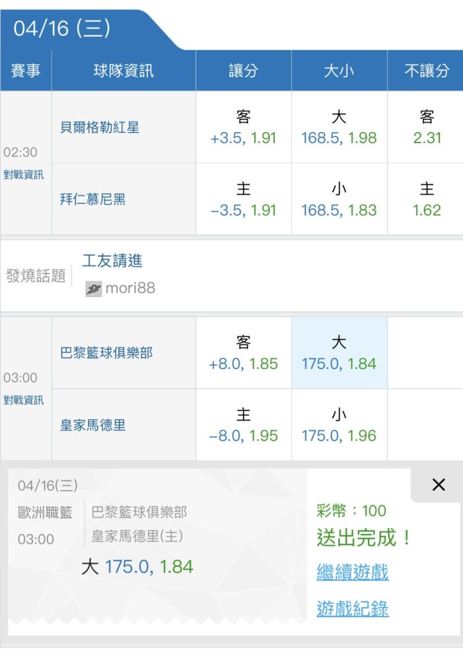Select 主 -8.0, 1.95 spread option
This screenshot has width=463, height=660.
[244, 424]
